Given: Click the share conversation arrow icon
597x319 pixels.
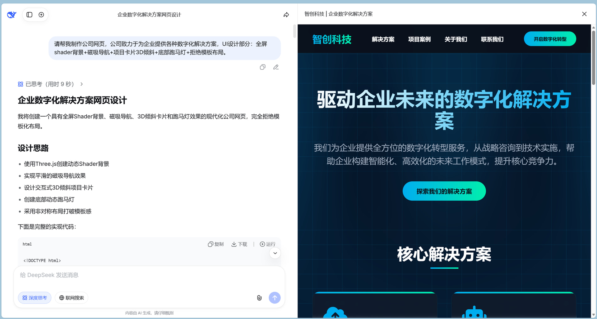Looking at the screenshot, I should click(286, 15).
